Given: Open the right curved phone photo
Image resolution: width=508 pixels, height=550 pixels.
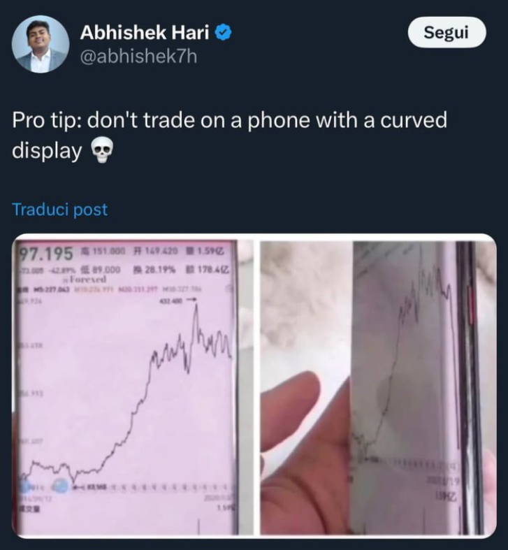Looking at the screenshot, I should [x=378, y=386].
